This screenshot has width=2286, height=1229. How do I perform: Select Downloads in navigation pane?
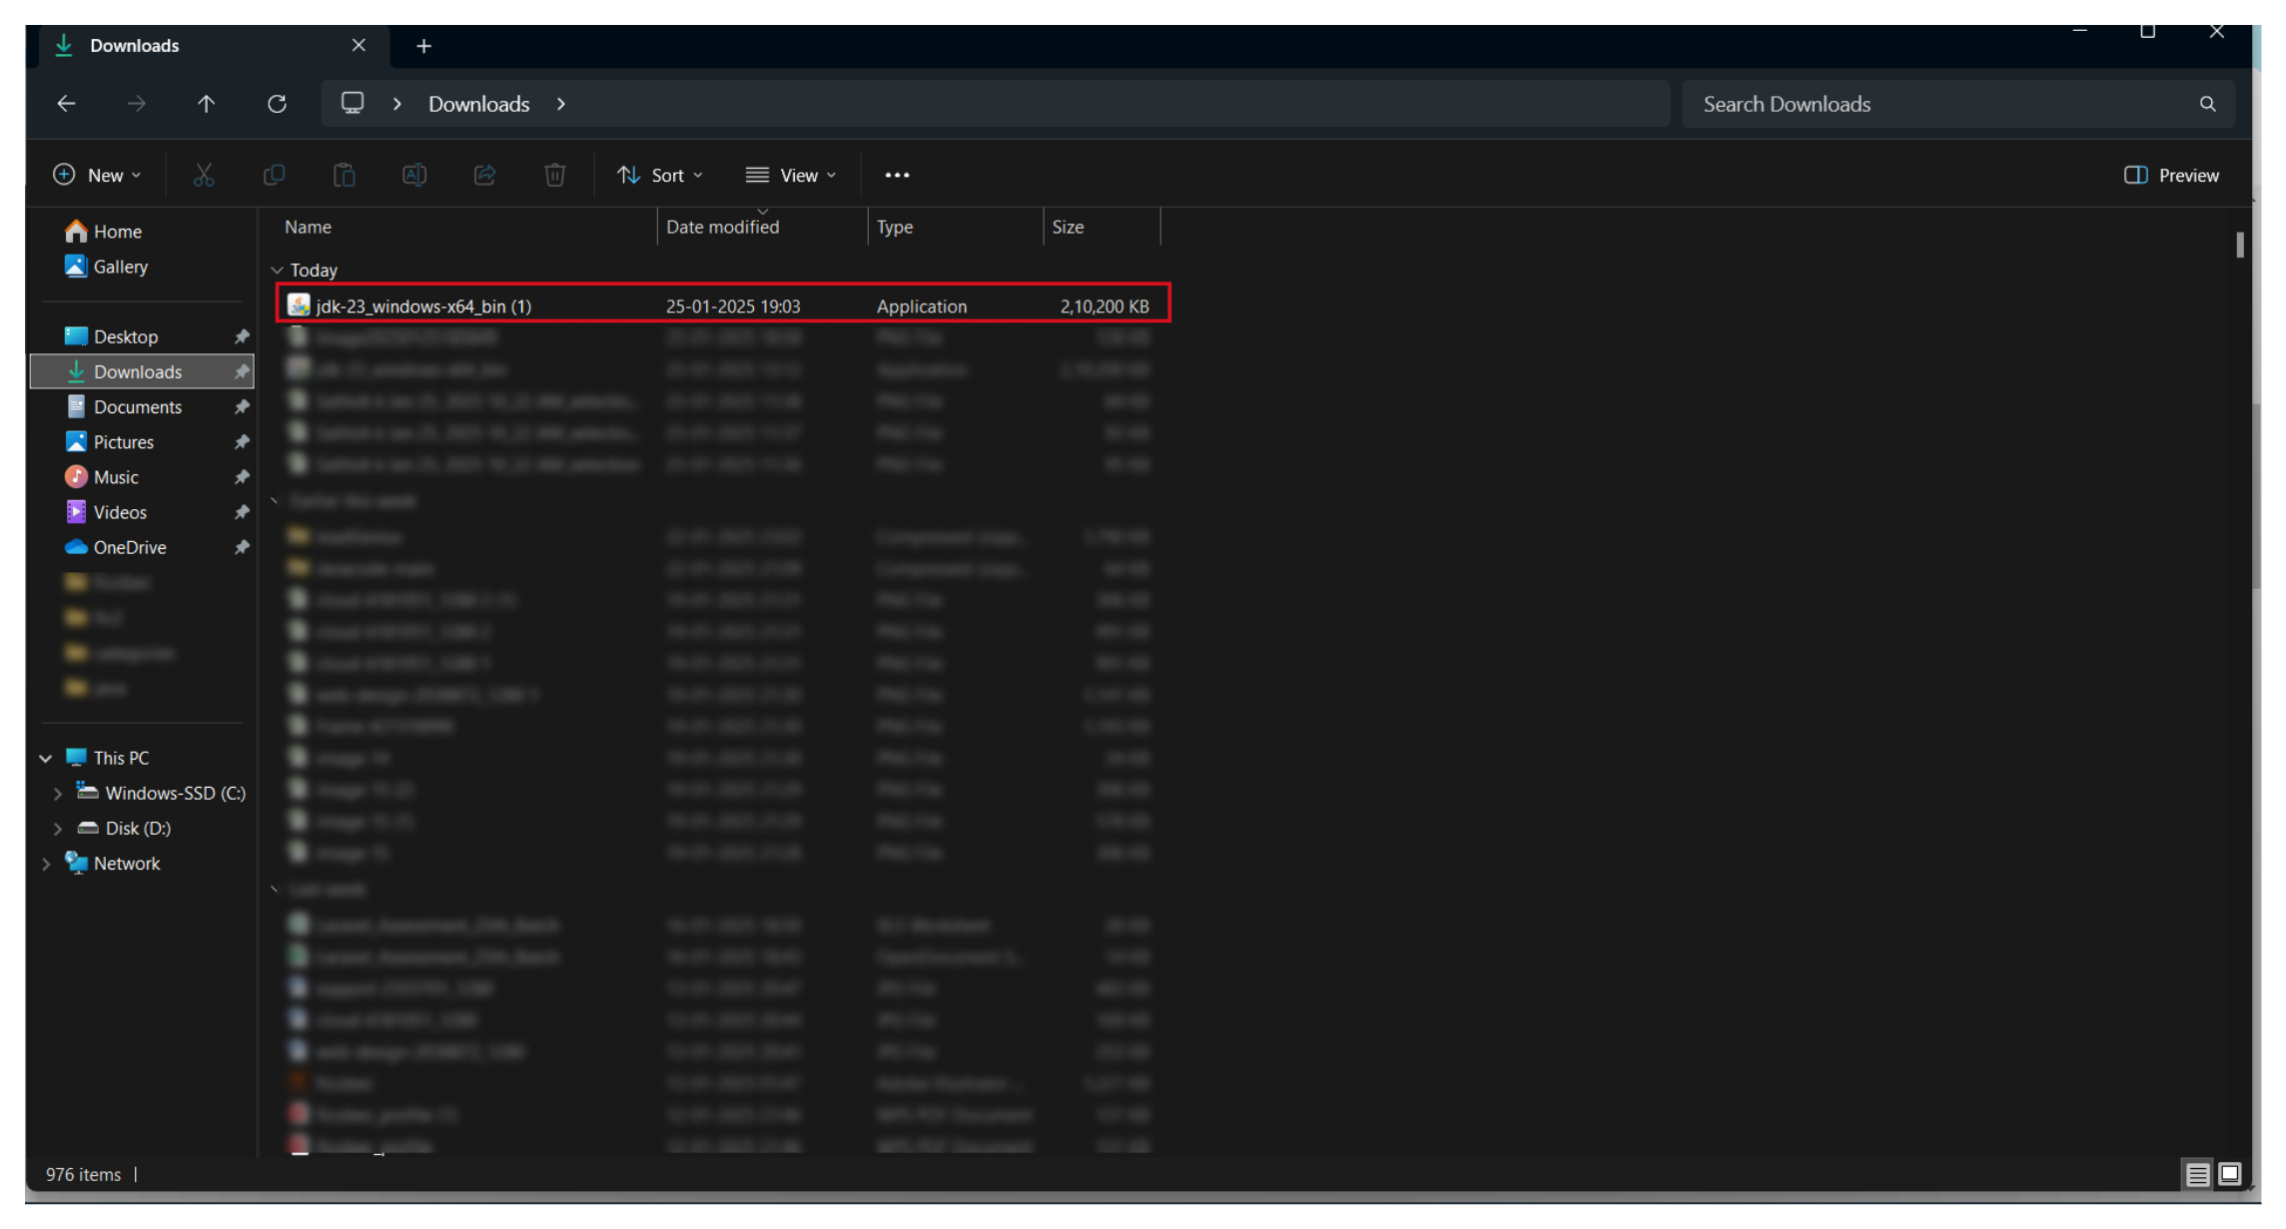click(x=142, y=371)
